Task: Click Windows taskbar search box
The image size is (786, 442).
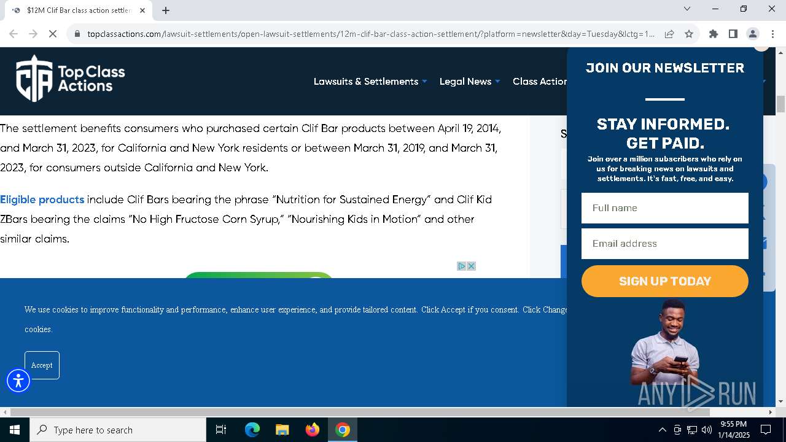Action: tap(118, 430)
